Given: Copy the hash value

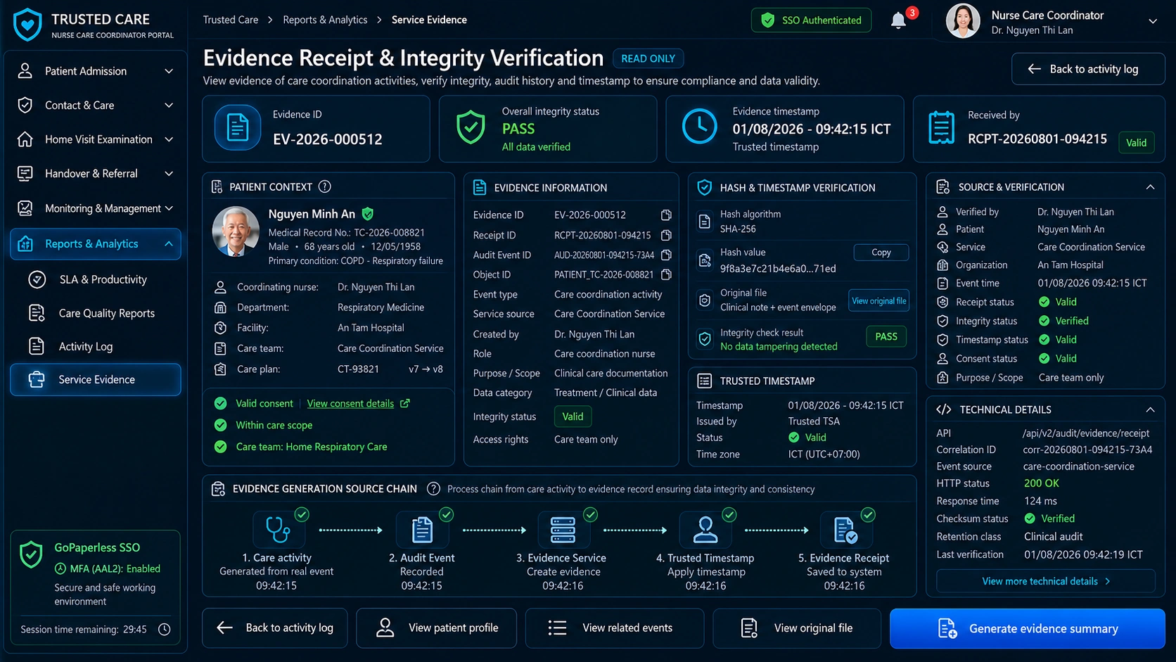Looking at the screenshot, I should coord(881,253).
